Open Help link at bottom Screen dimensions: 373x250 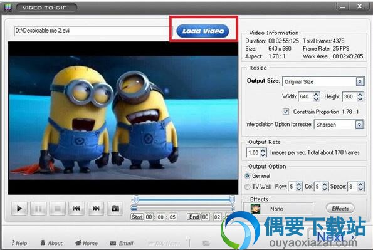click(x=19, y=243)
